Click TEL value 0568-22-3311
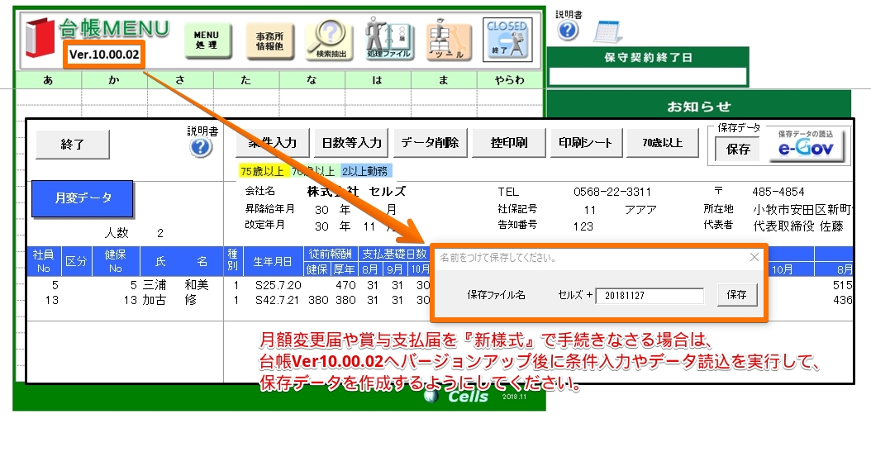The image size is (871, 452). pos(612,193)
